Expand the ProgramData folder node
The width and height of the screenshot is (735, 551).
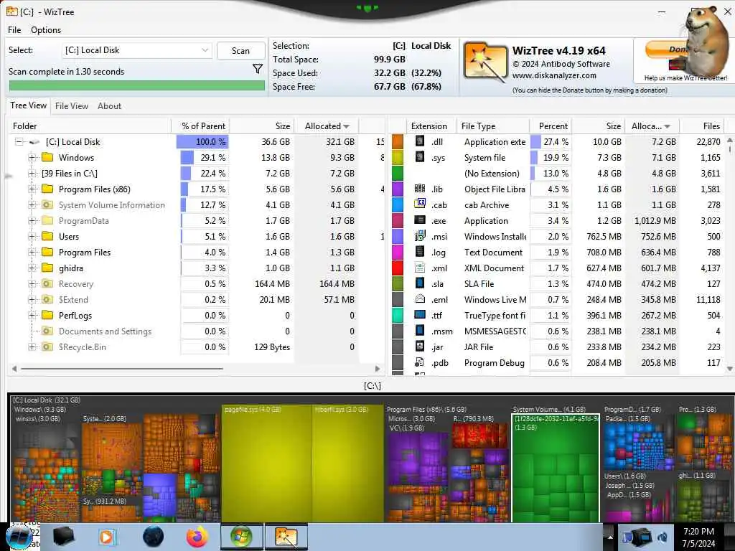tap(32, 221)
